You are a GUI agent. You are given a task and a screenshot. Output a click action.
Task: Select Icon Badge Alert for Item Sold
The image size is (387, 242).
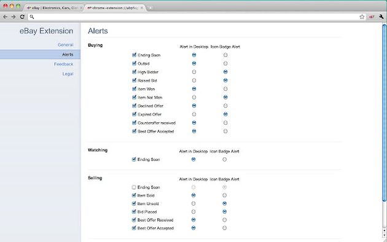[x=224, y=195]
